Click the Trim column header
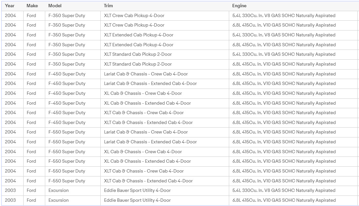359x206 pixels. [108, 6]
